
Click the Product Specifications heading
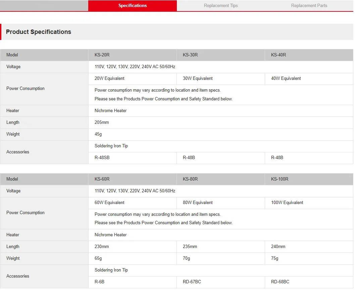click(x=39, y=32)
